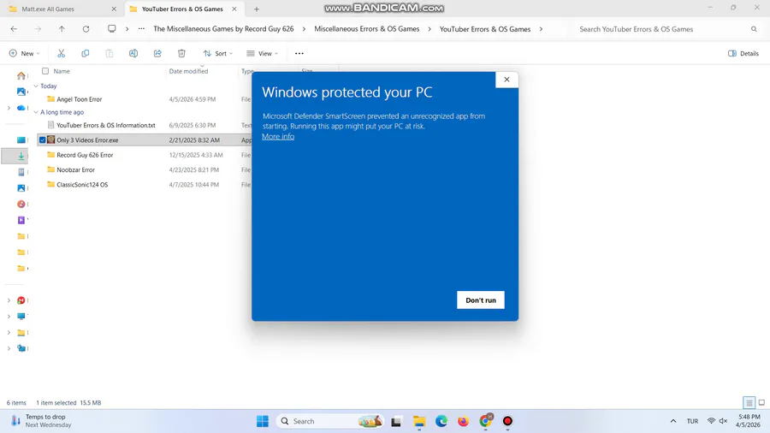The height and width of the screenshot is (433, 770).
Task: Switch to large thumbnails view icon
Action: [x=761, y=403]
